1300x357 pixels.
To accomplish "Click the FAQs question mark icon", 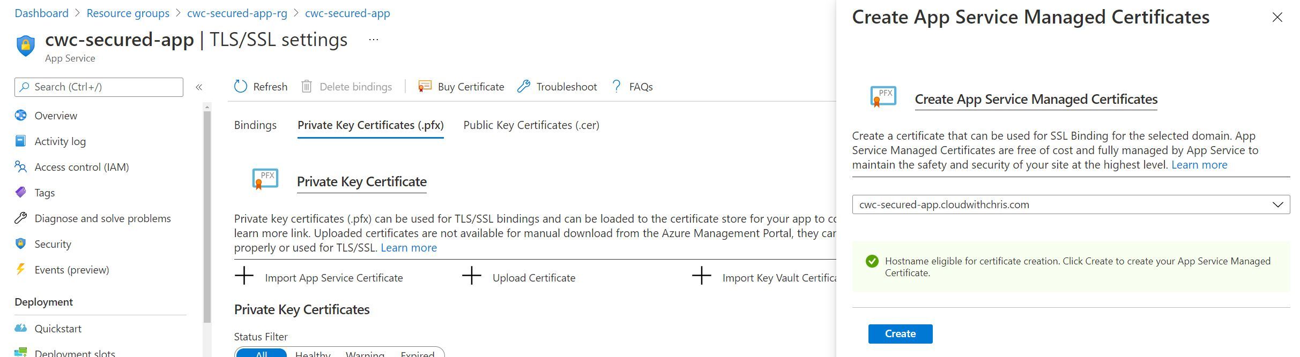I will pyautogui.click(x=615, y=86).
